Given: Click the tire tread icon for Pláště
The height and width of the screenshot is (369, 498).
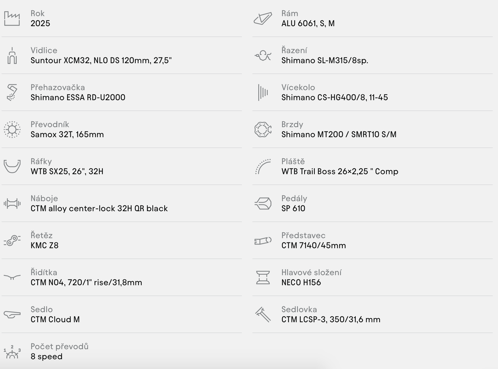Looking at the screenshot, I should click(x=263, y=167).
